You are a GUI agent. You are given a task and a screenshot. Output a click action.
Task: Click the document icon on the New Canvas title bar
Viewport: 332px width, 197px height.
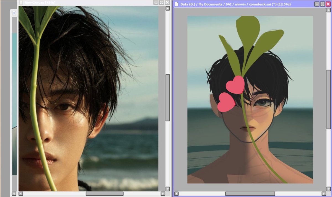click(22, 2)
